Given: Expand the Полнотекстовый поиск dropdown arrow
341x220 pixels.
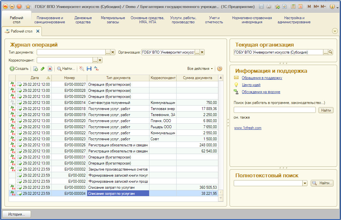Looking at the screenshot, I should pos(305,183).
